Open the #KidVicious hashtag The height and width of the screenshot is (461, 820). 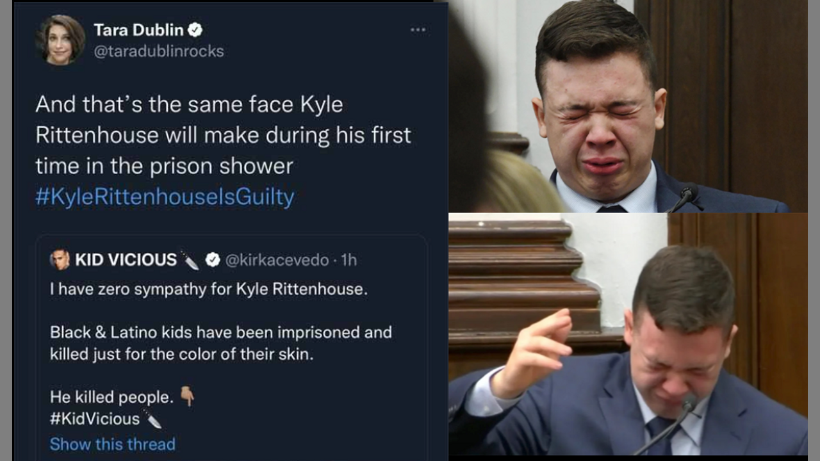95,419
